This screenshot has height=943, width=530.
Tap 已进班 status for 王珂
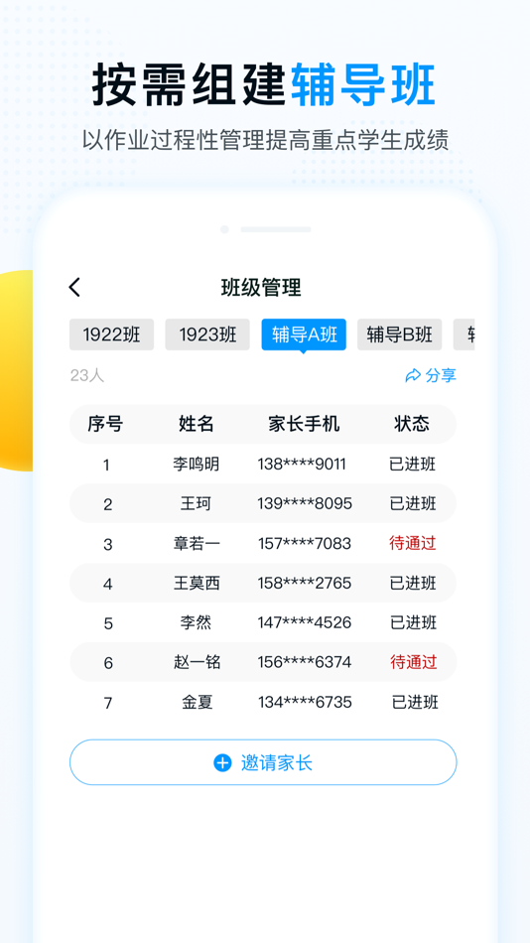click(x=413, y=503)
